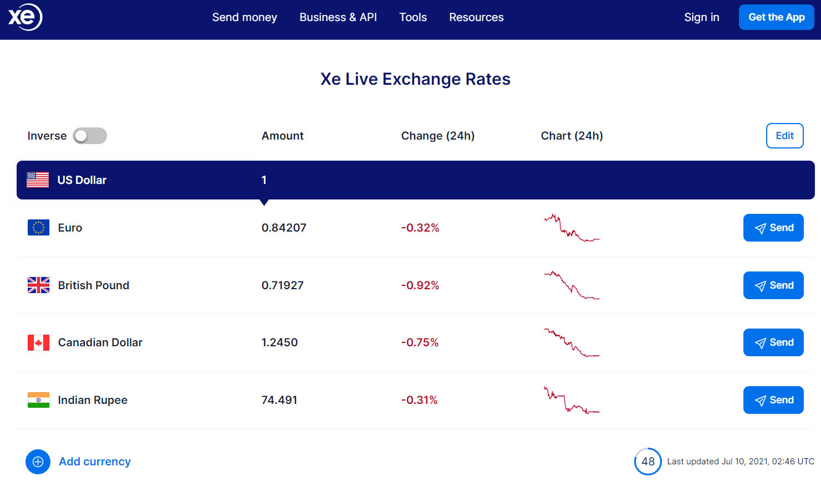Open the Send money menu
The height and width of the screenshot is (487, 821).
pos(244,17)
